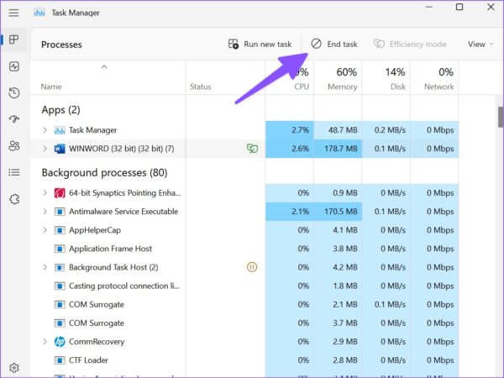Click the vertical scrollbar thumb

click(501, 117)
